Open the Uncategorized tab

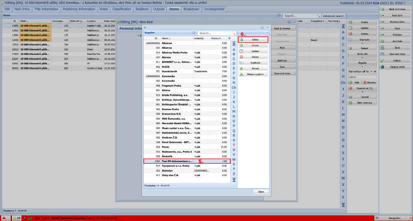pos(214,9)
